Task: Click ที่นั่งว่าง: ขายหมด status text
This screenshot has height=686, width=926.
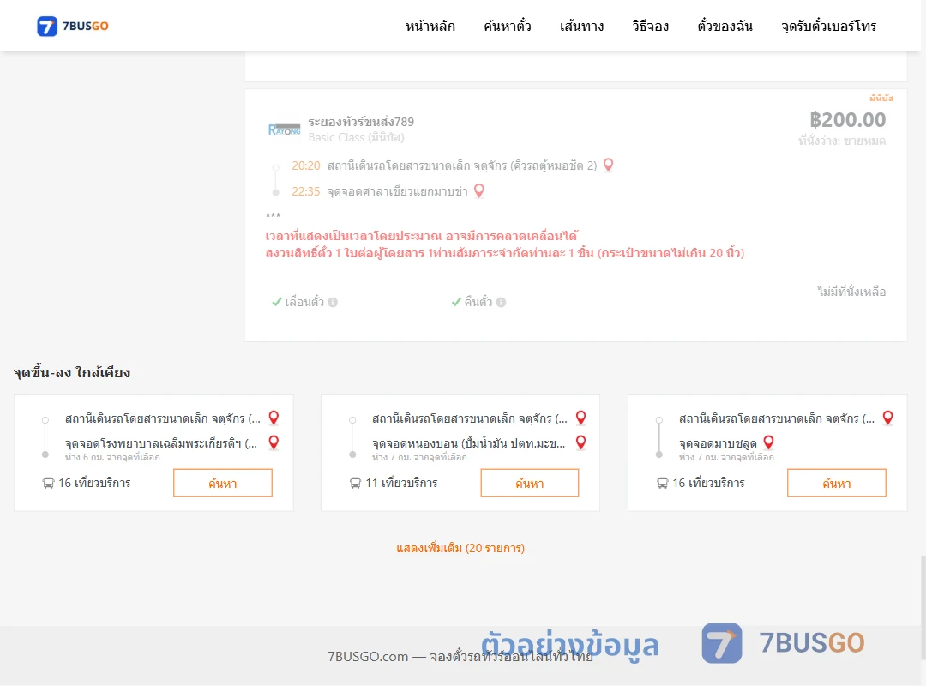Action: 842,141
